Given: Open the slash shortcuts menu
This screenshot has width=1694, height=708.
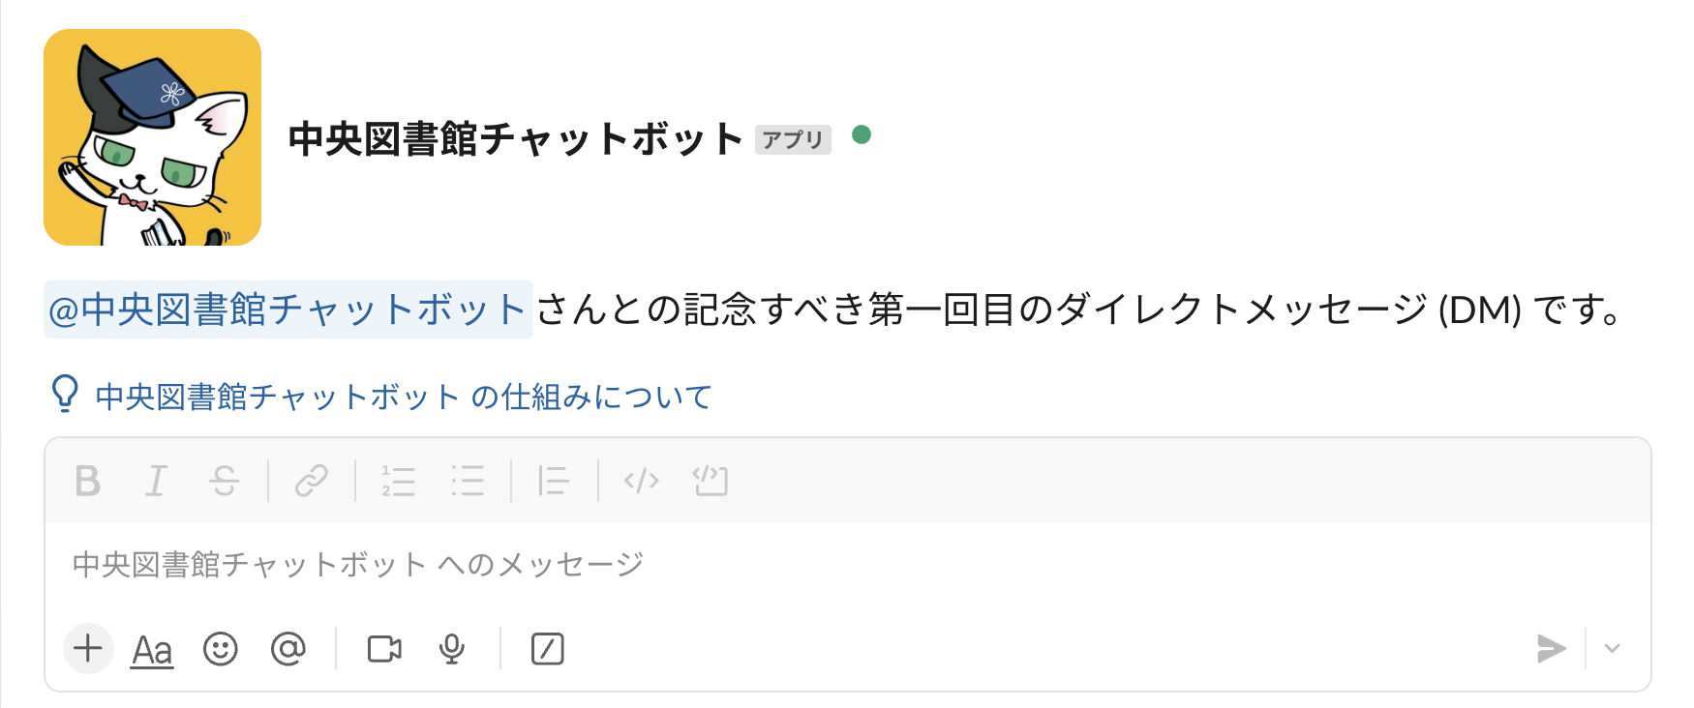Looking at the screenshot, I should pyautogui.click(x=548, y=649).
